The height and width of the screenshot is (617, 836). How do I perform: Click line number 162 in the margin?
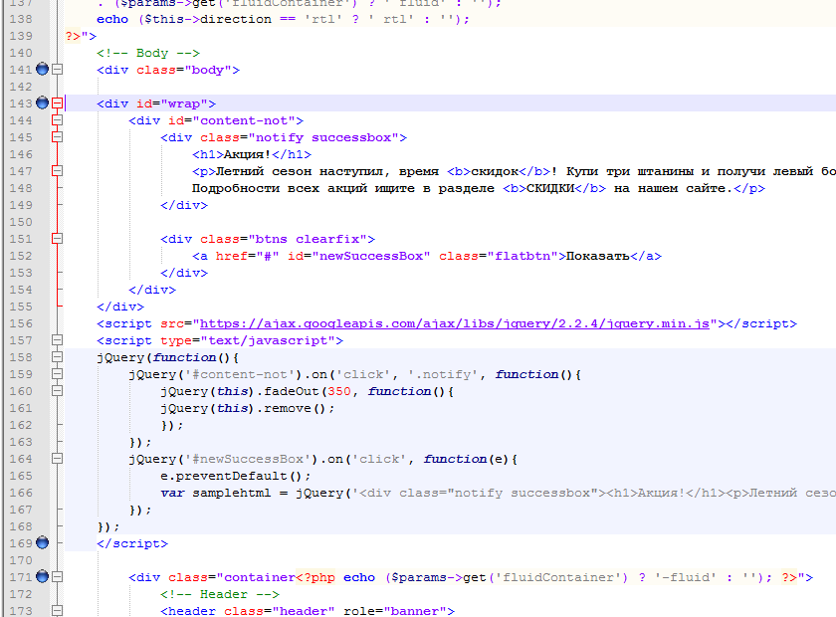[x=21, y=425]
